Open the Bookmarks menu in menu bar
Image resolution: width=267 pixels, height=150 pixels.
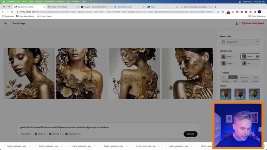point(50,2)
